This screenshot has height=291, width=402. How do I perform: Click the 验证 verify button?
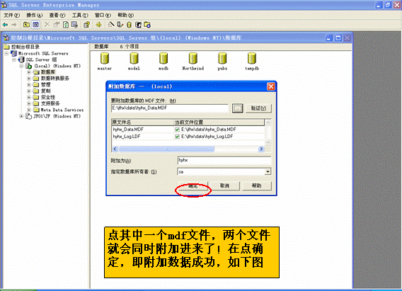tap(258, 108)
